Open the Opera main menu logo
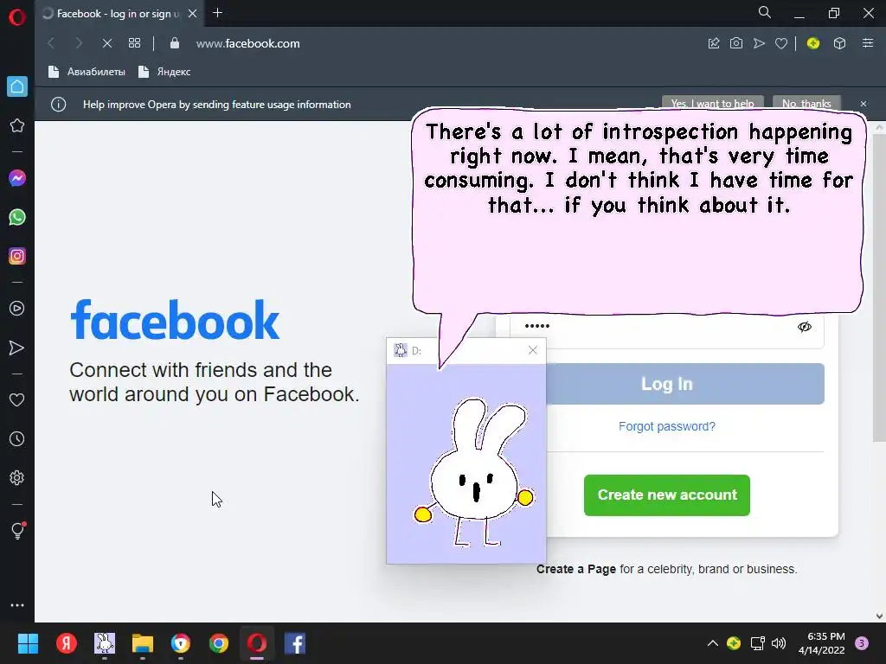 (17, 17)
